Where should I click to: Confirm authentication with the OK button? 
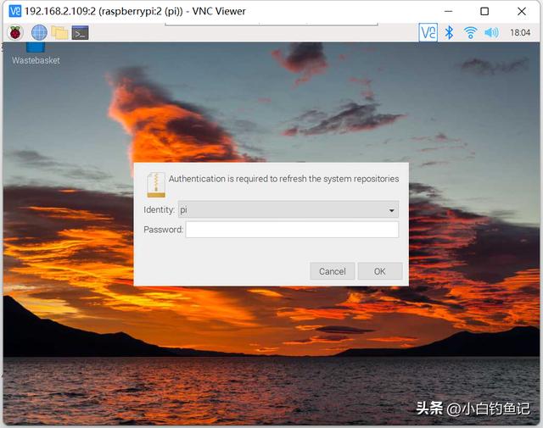(x=380, y=271)
